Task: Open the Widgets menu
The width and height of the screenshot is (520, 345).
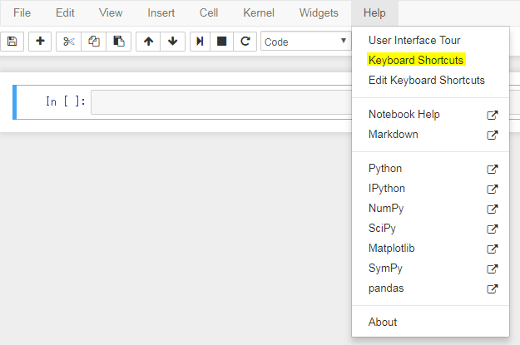Action: pyautogui.click(x=319, y=12)
